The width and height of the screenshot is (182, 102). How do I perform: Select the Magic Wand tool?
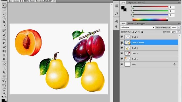4,18
